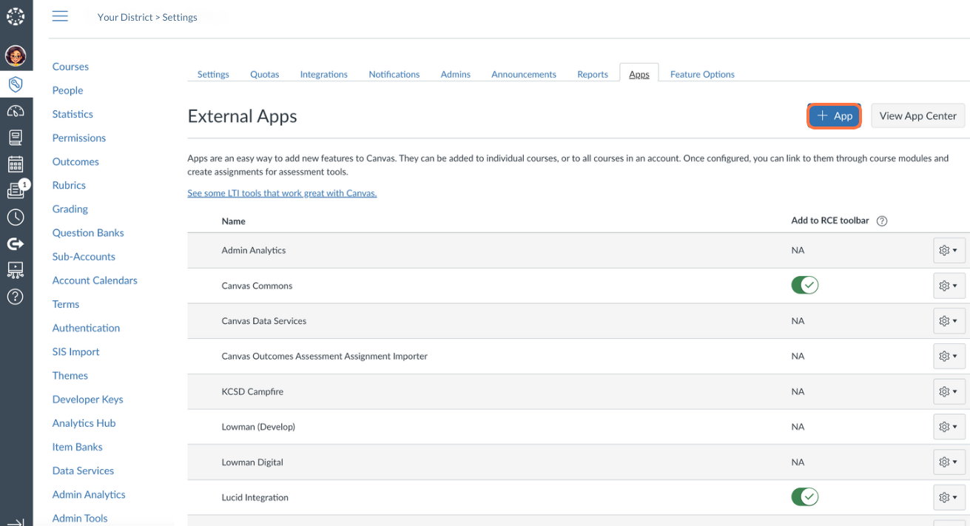The image size is (970, 526).
Task: Switch to the Announcements tab
Action: click(524, 74)
